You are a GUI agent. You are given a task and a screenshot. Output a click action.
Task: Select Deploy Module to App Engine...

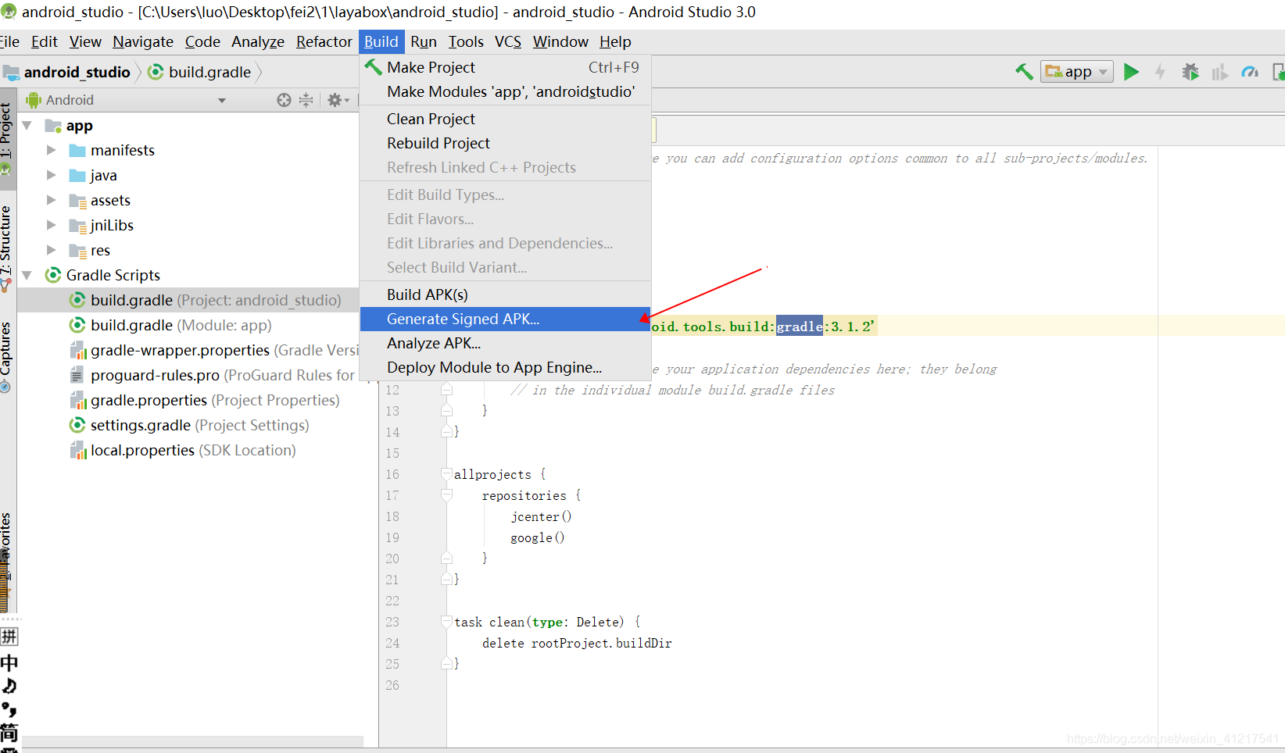click(505, 367)
